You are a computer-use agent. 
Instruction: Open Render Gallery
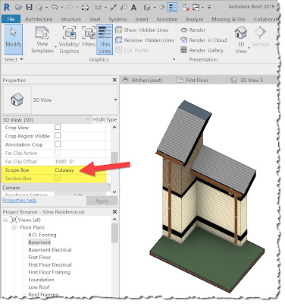(x=202, y=50)
